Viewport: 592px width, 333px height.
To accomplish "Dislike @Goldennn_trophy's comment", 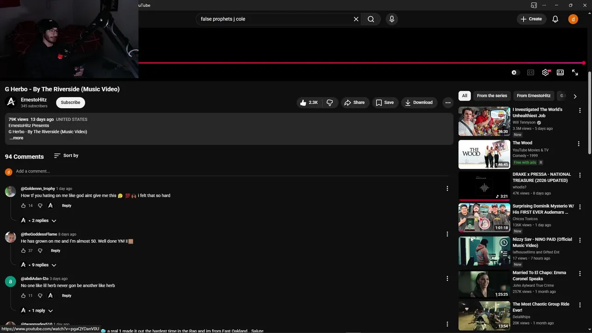I will tap(40, 205).
